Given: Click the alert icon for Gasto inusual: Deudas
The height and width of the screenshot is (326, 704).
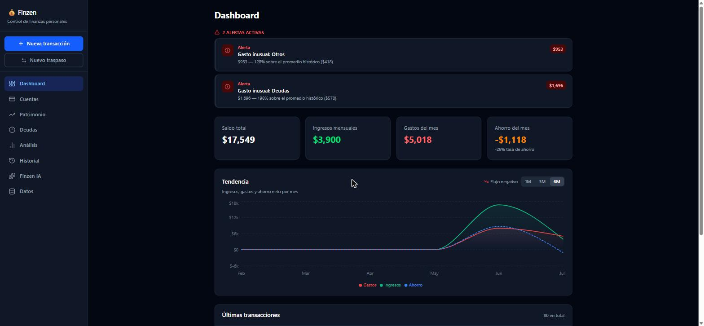Looking at the screenshot, I should coord(227,87).
